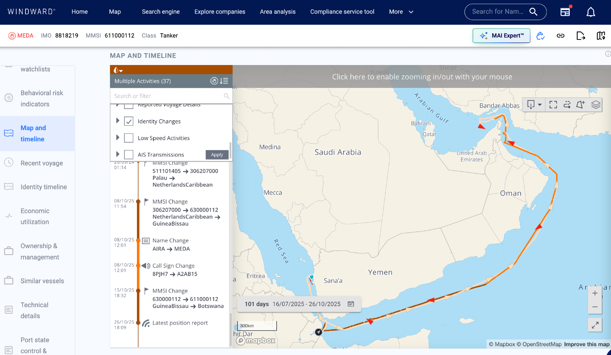611x355 pixels.
Task: Click the fullscreen frame icon on map
Action: point(553,105)
